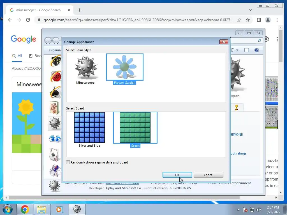Image resolution: width=287 pixels, height=215 pixels.
Task: Click the Google minesweeper flower game image
Action: pyautogui.click(x=27, y=123)
